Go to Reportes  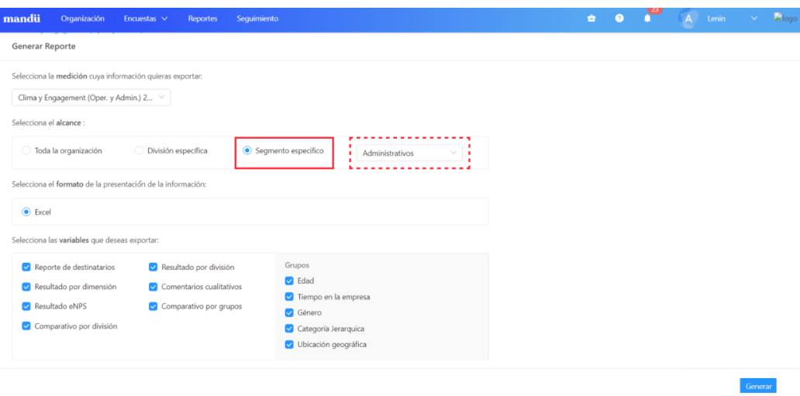pos(202,19)
